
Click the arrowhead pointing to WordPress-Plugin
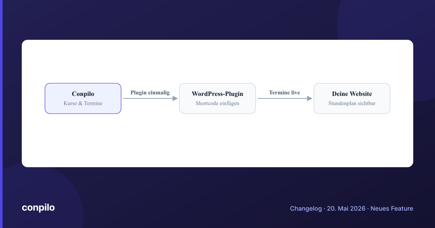coord(175,98)
